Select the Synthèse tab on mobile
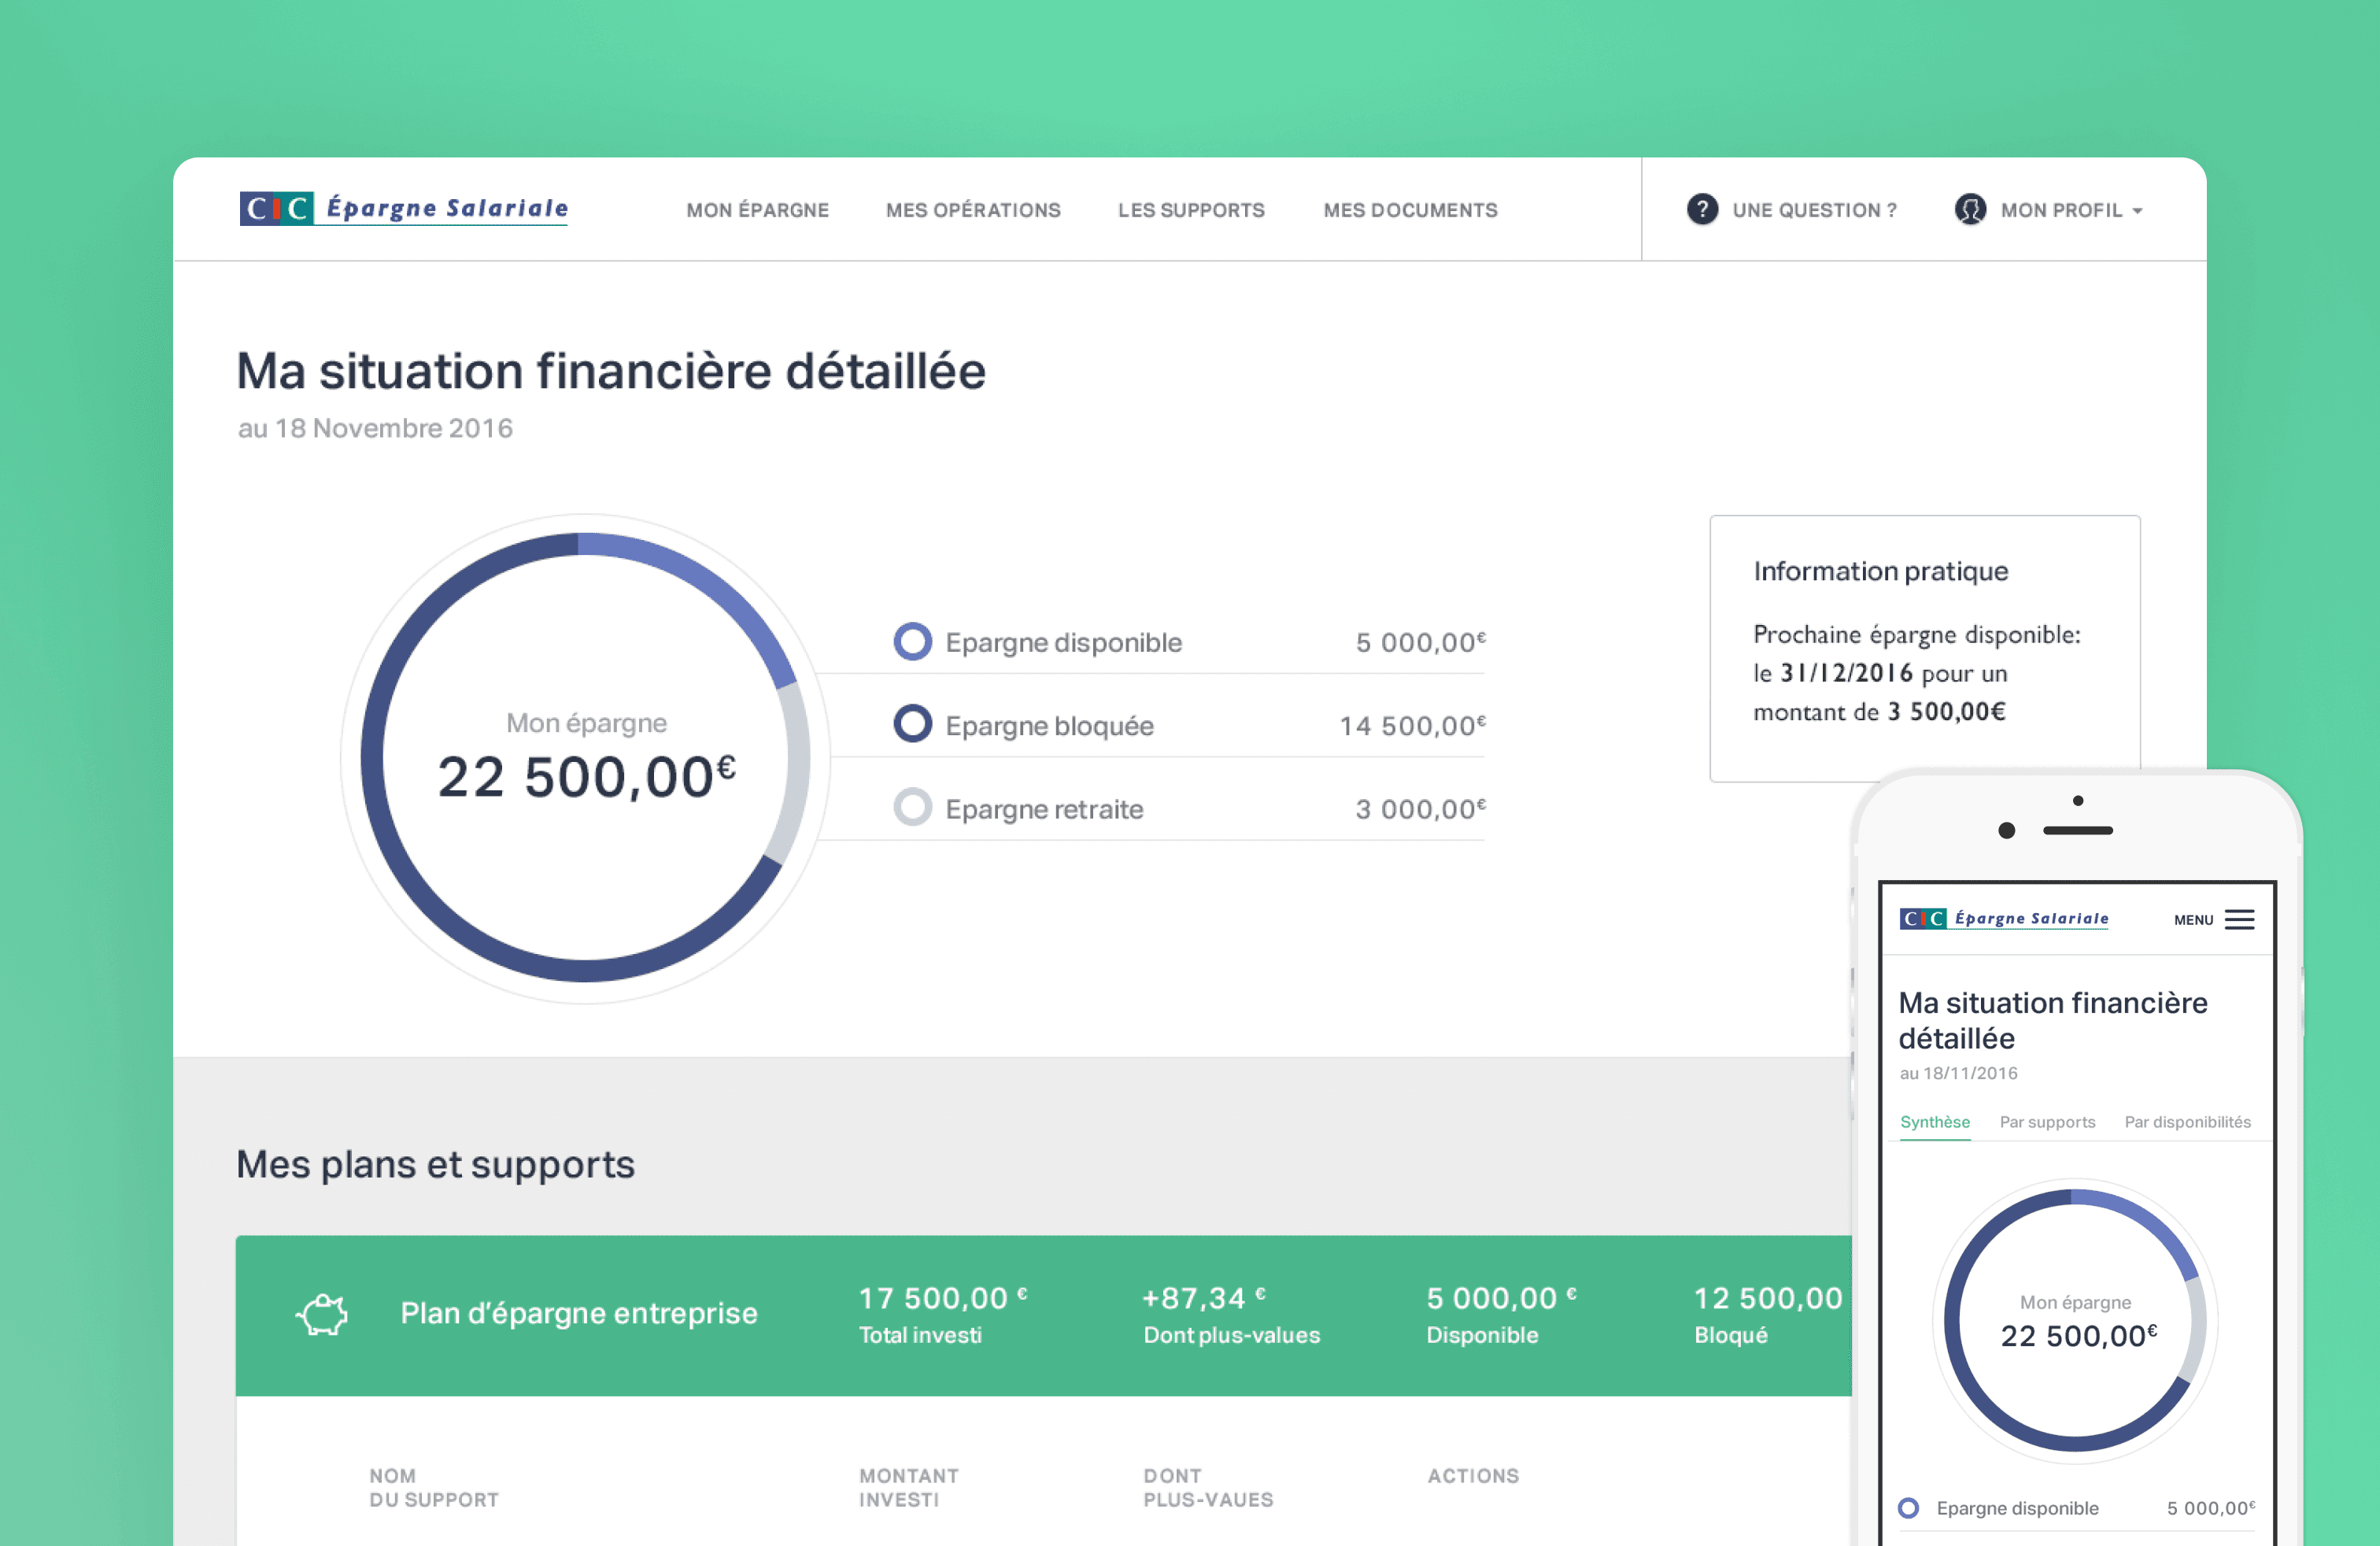 pyautogui.click(x=1935, y=1122)
